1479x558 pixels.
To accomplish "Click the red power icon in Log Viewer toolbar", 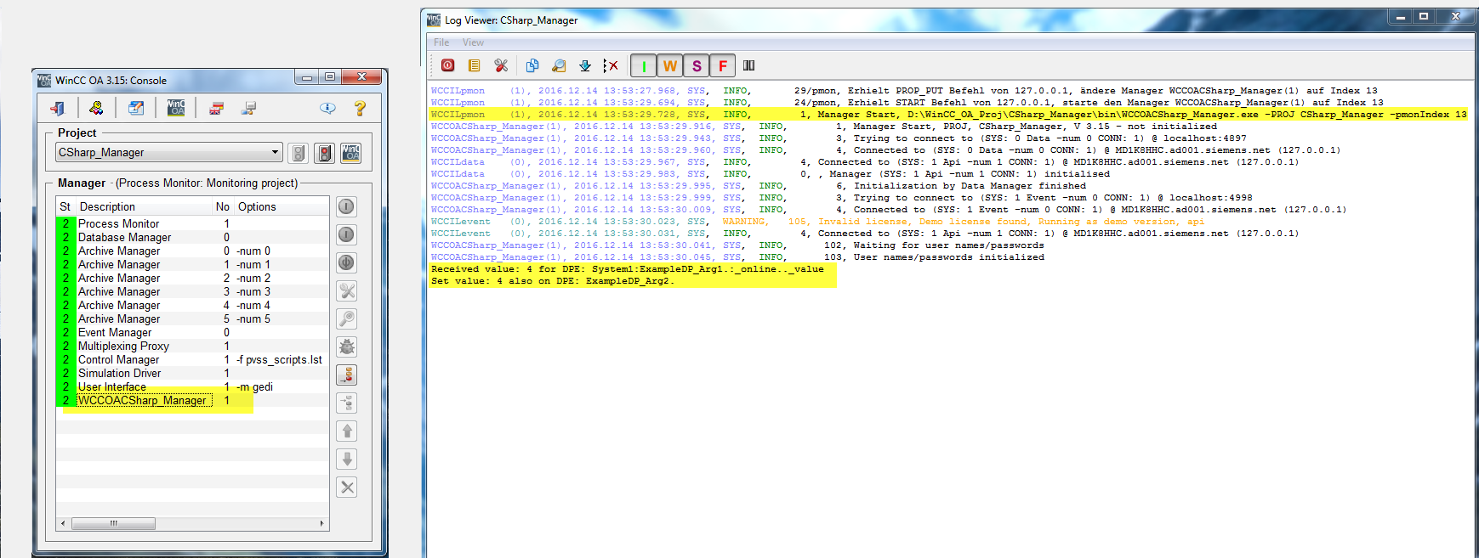I will pyautogui.click(x=447, y=65).
